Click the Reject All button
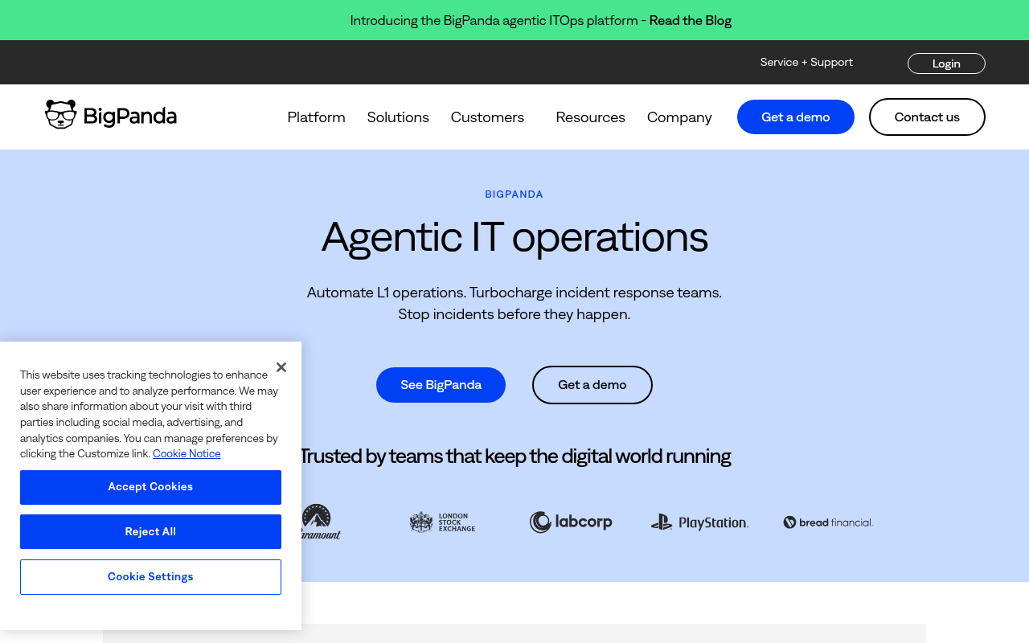This screenshot has height=643, width=1029. (x=150, y=532)
